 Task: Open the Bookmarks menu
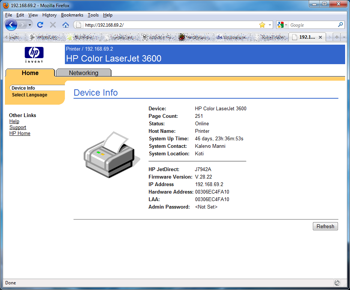pos(72,15)
